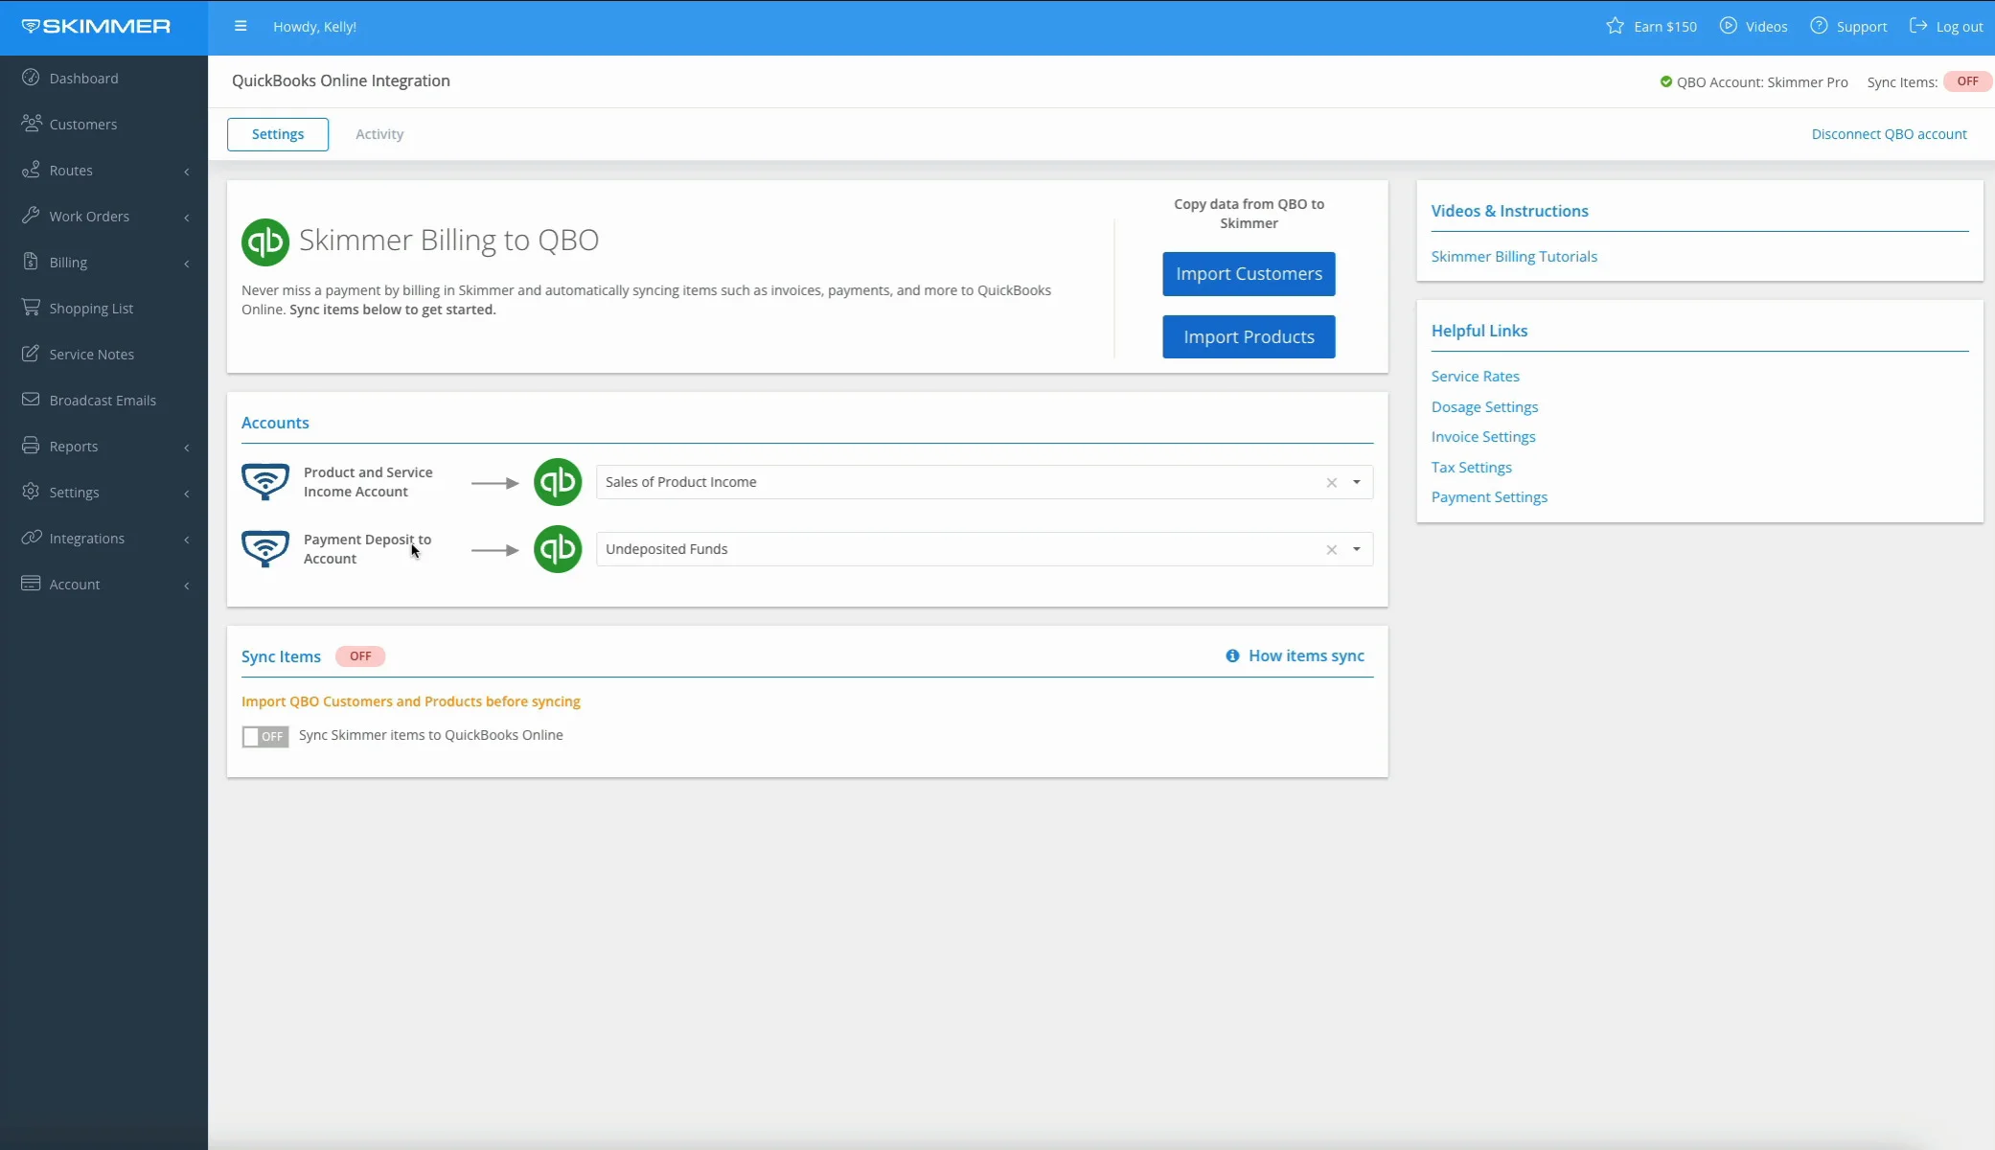Click the QuickBooks icon in Payment Deposit row

558,549
